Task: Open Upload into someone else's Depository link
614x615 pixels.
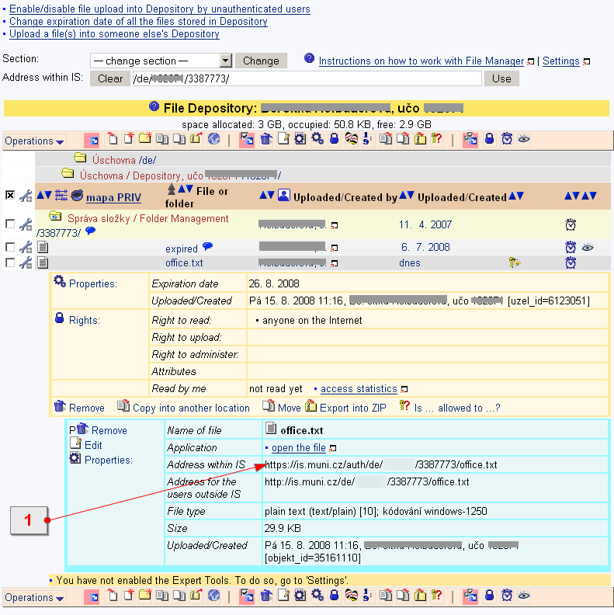Action: [x=114, y=33]
